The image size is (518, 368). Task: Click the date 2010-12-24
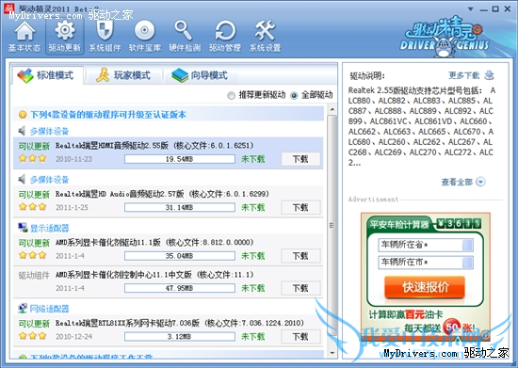74,337
